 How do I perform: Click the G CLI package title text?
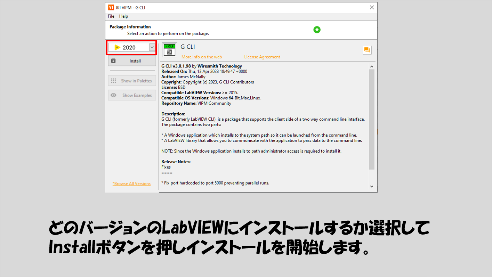[188, 47]
